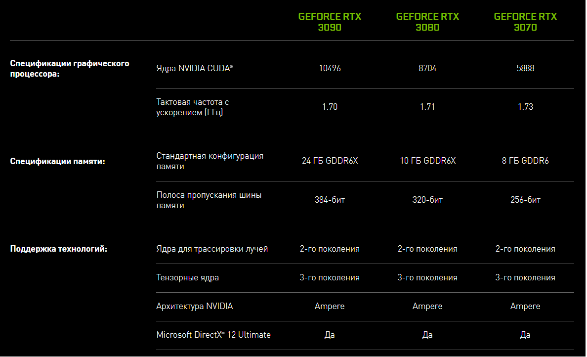Image resolution: width=587 pixels, height=357 pixels.
Task: Click the 'Ядра NVIDIA CUDA' row label
Action: pos(194,69)
